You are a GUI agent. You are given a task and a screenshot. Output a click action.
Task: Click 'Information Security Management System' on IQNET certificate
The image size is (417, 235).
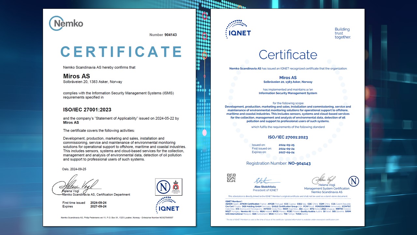coord(288,93)
